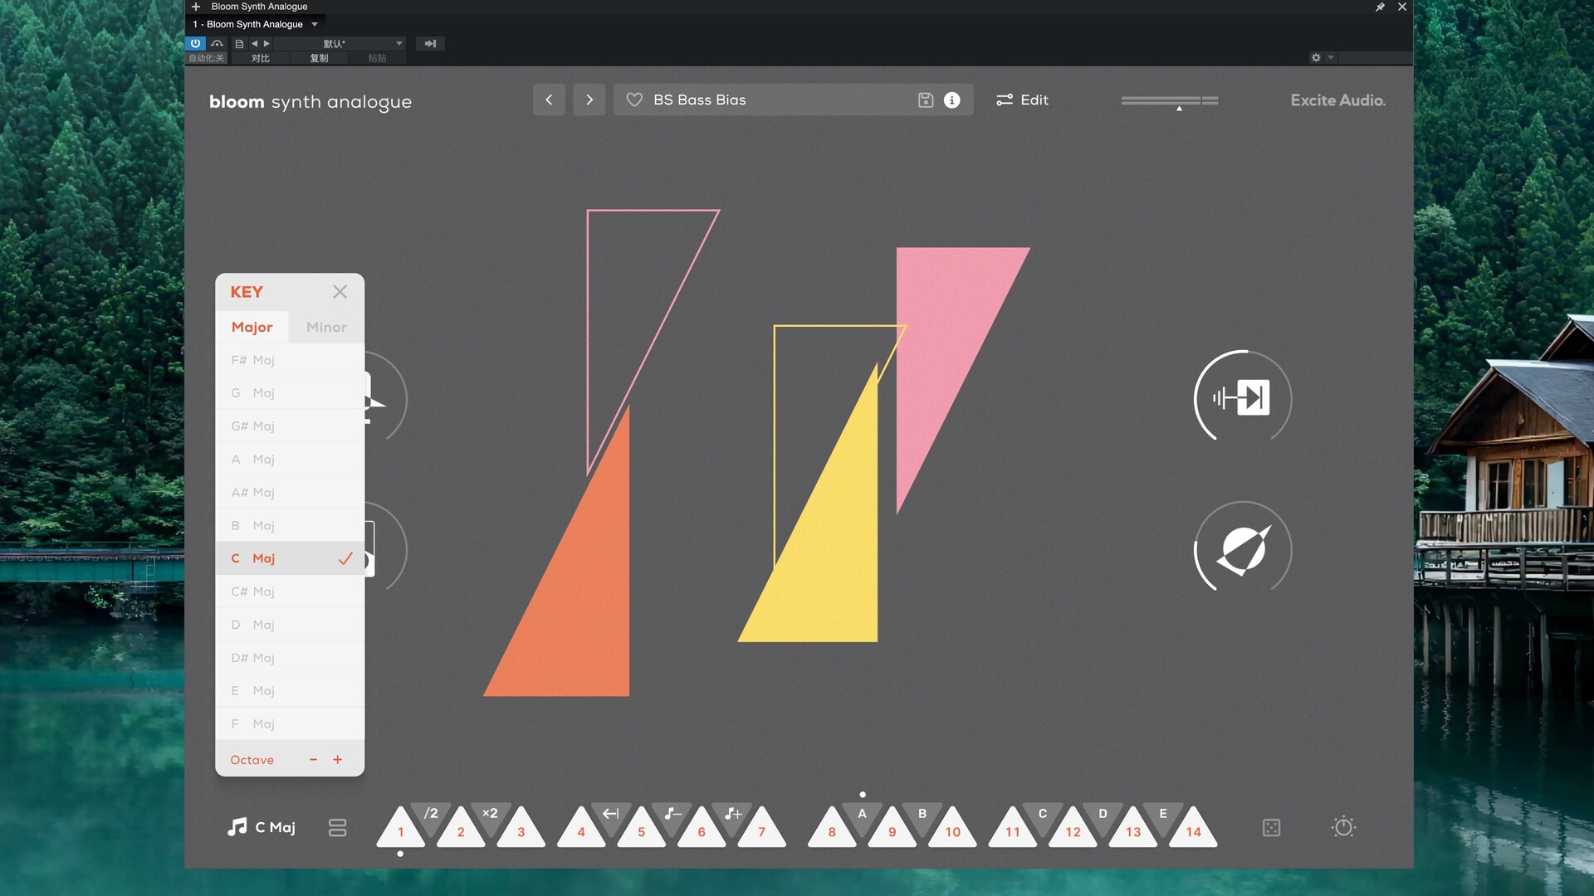Select the checked C Maj key
This screenshot has width=1594, height=896.
point(290,558)
